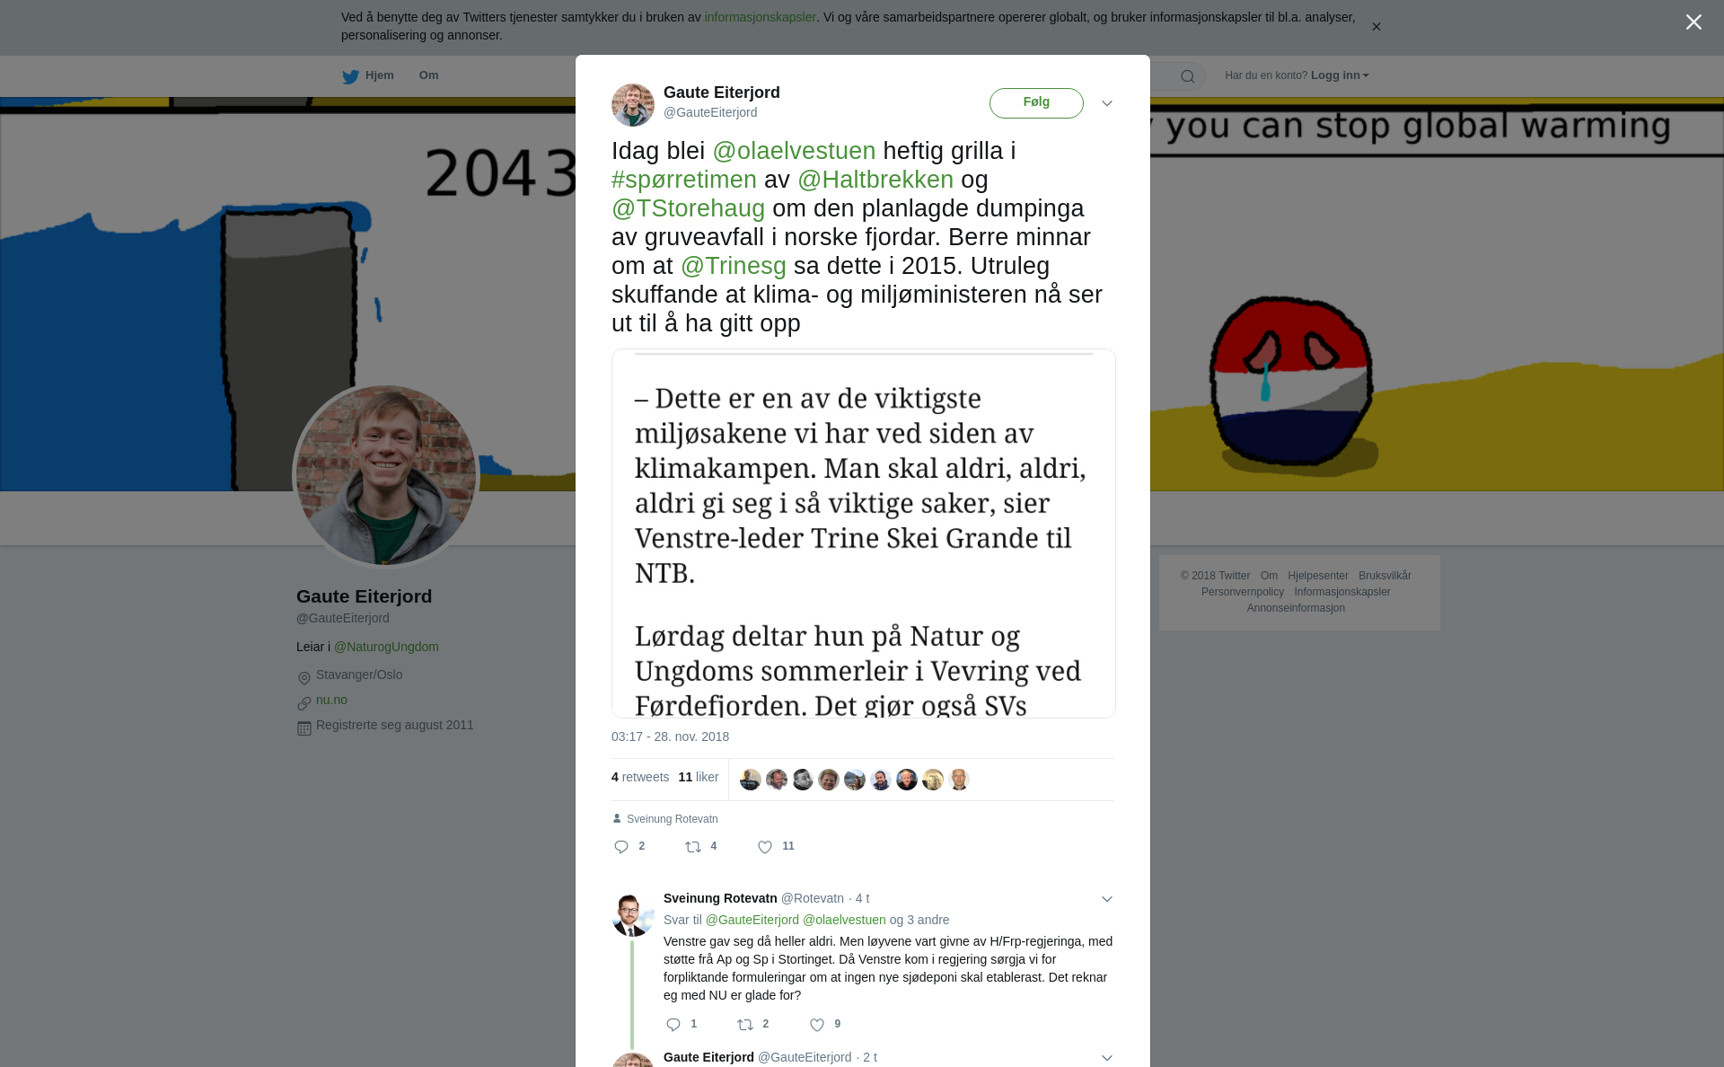Open the Logg inn dropdown

tap(1340, 75)
